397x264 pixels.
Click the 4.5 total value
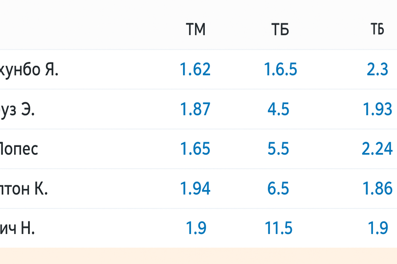pos(278,109)
